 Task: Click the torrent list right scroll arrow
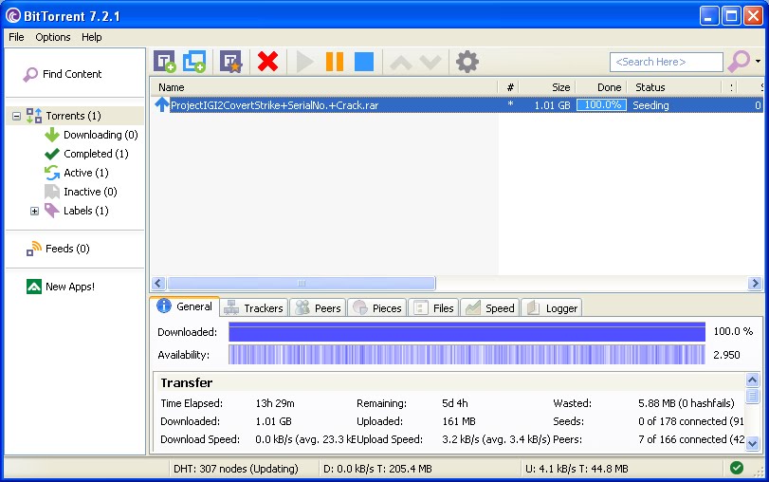click(755, 283)
